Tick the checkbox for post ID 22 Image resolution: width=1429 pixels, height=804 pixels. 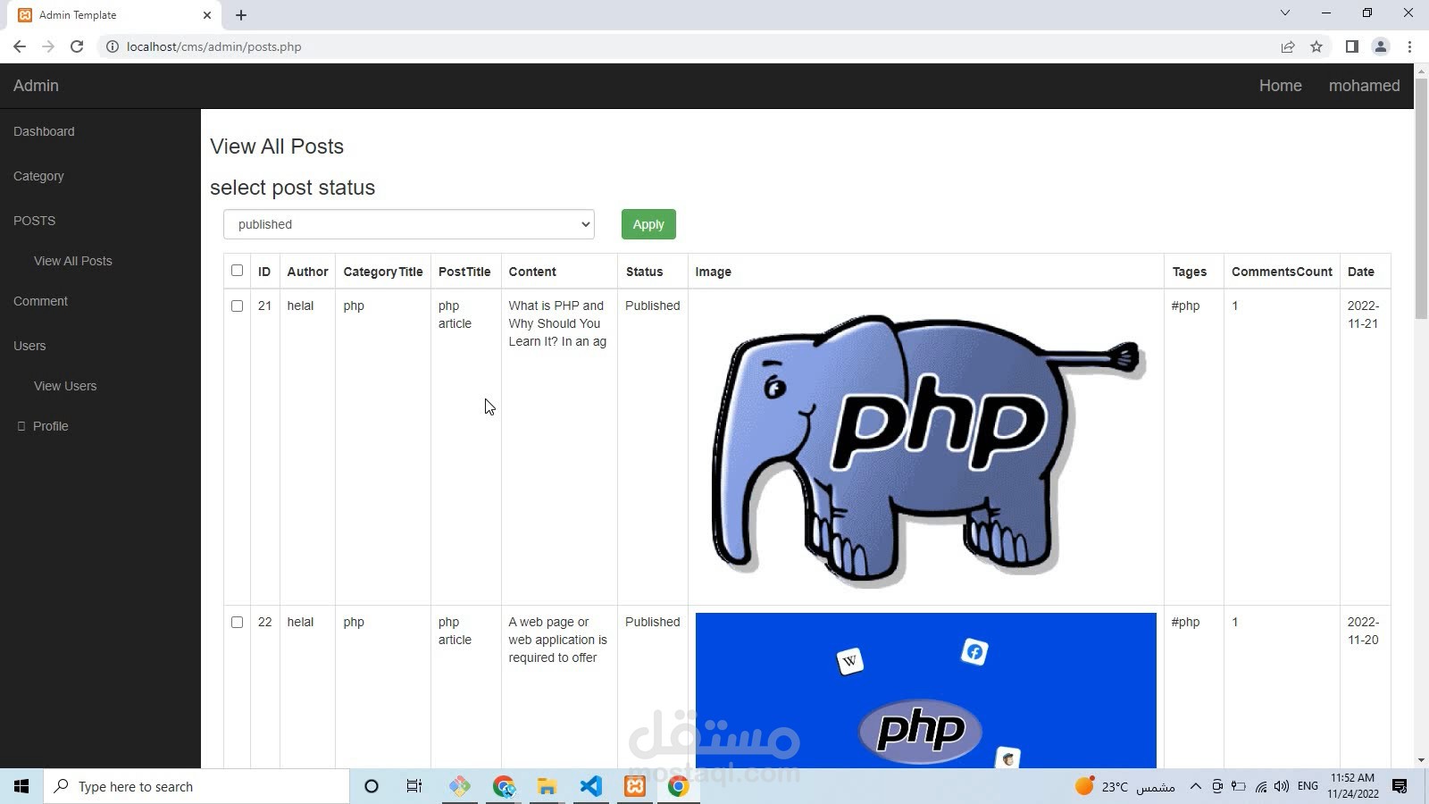click(237, 622)
